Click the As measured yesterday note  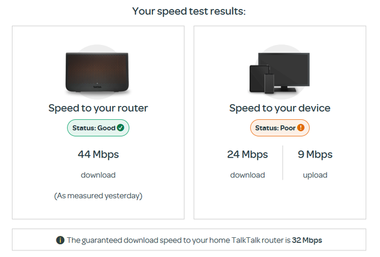(98, 195)
